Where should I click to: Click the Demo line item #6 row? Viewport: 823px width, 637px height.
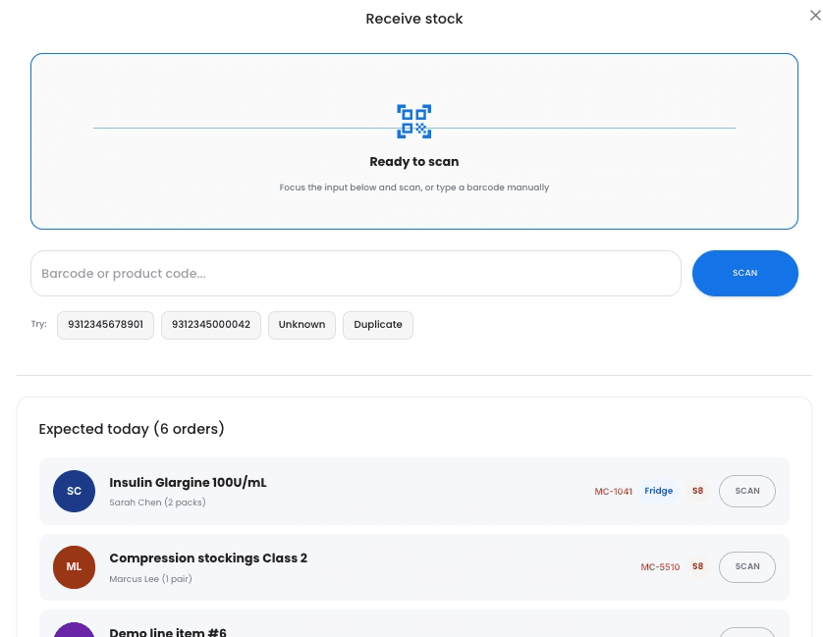tap(414, 624)
